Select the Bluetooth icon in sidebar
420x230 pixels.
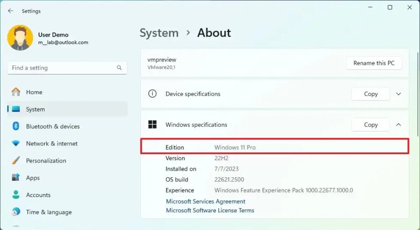tap(16, 126)
